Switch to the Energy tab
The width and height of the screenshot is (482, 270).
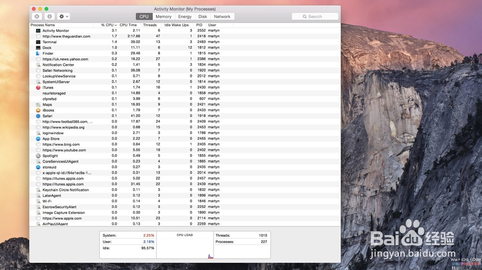click(x=185, y=16)
